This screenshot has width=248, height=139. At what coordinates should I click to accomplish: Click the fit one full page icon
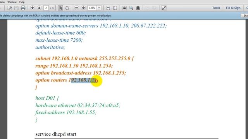click(115, 8)
